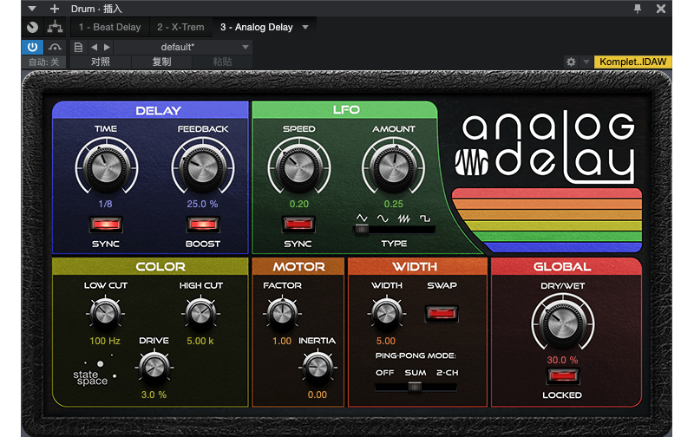Click the FEEDBACK knob
694x437 pixels.
[x=203, y=168]
